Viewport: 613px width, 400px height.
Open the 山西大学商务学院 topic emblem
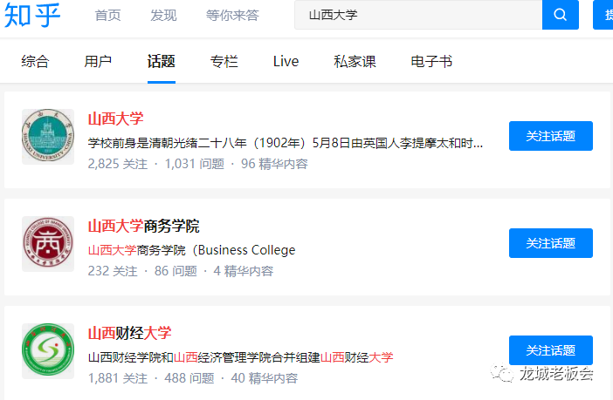coord(48,243)
